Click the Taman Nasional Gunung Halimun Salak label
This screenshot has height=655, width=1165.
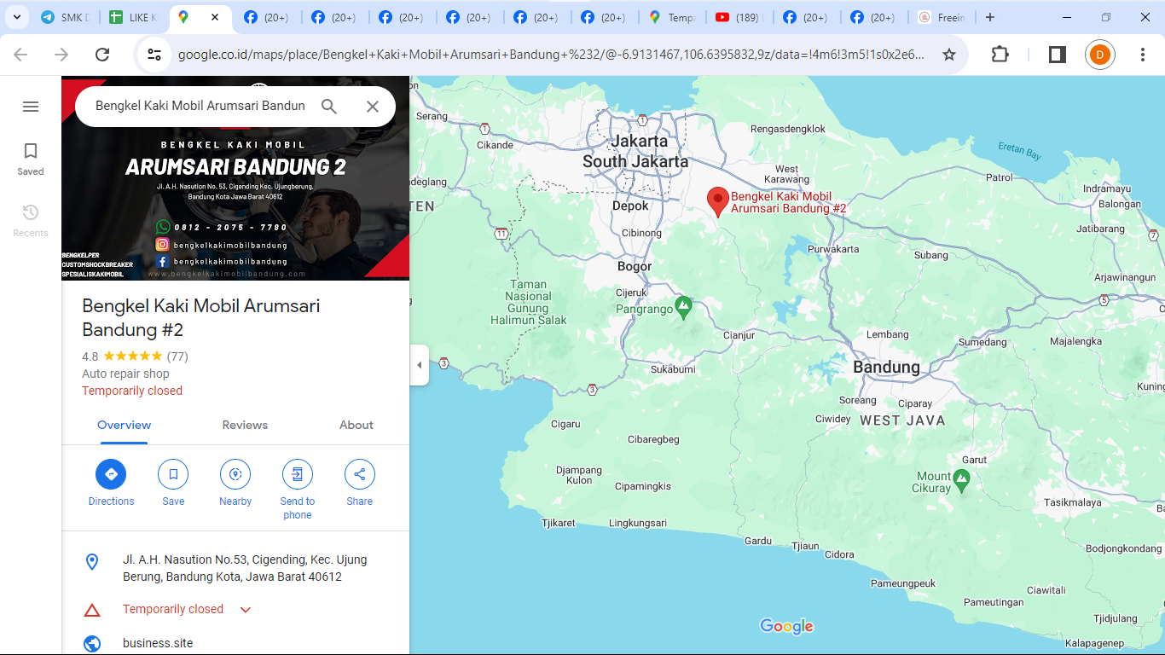point(529,303)
